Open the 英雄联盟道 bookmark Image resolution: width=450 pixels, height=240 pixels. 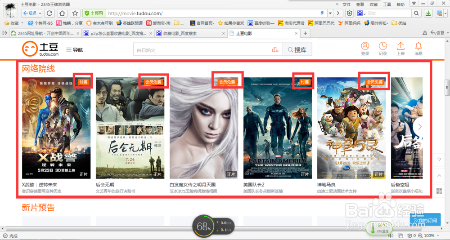pos(130,23)
